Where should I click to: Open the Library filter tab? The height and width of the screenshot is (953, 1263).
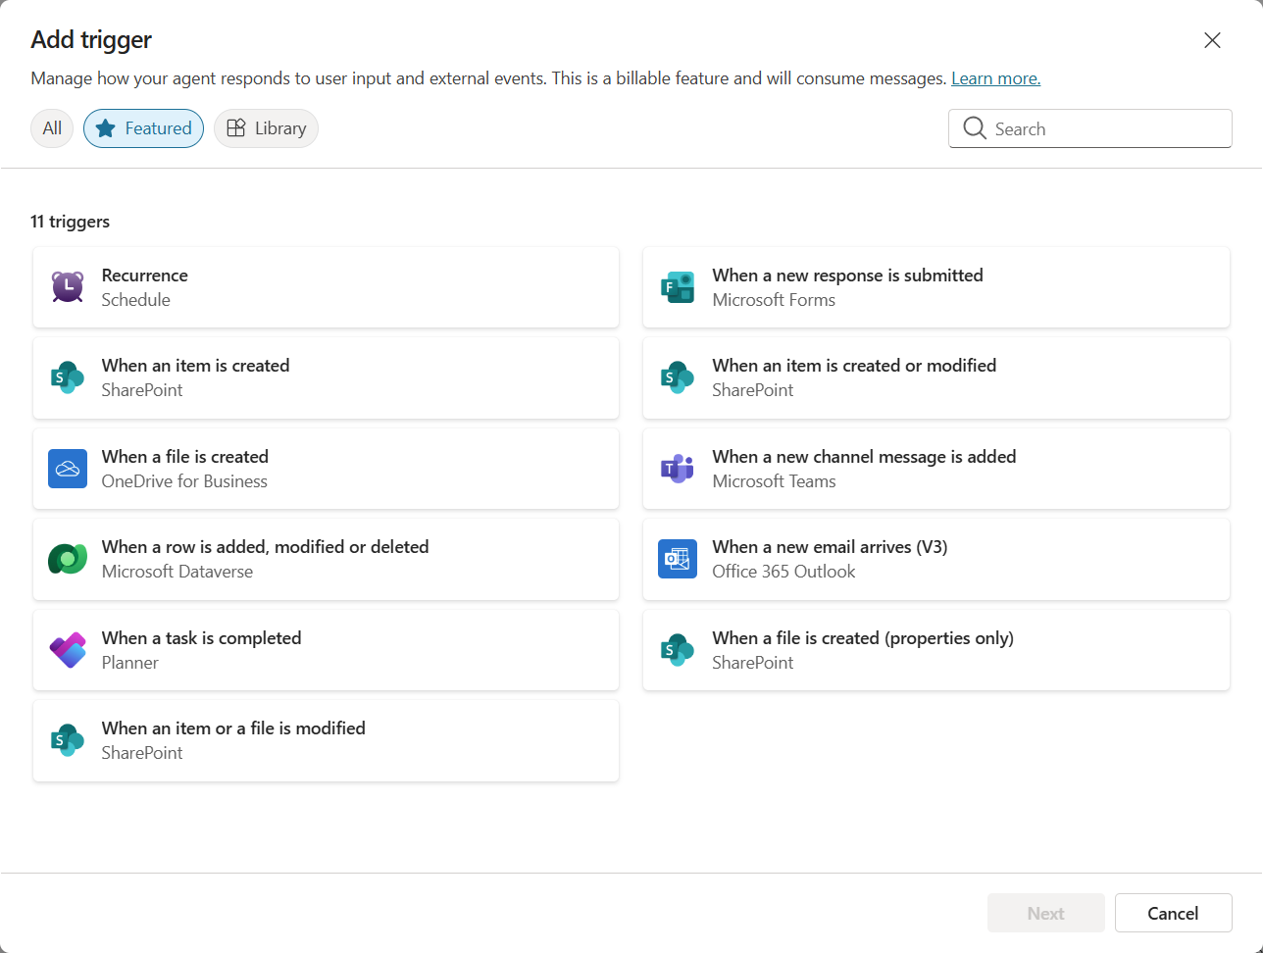click(266, 128)
